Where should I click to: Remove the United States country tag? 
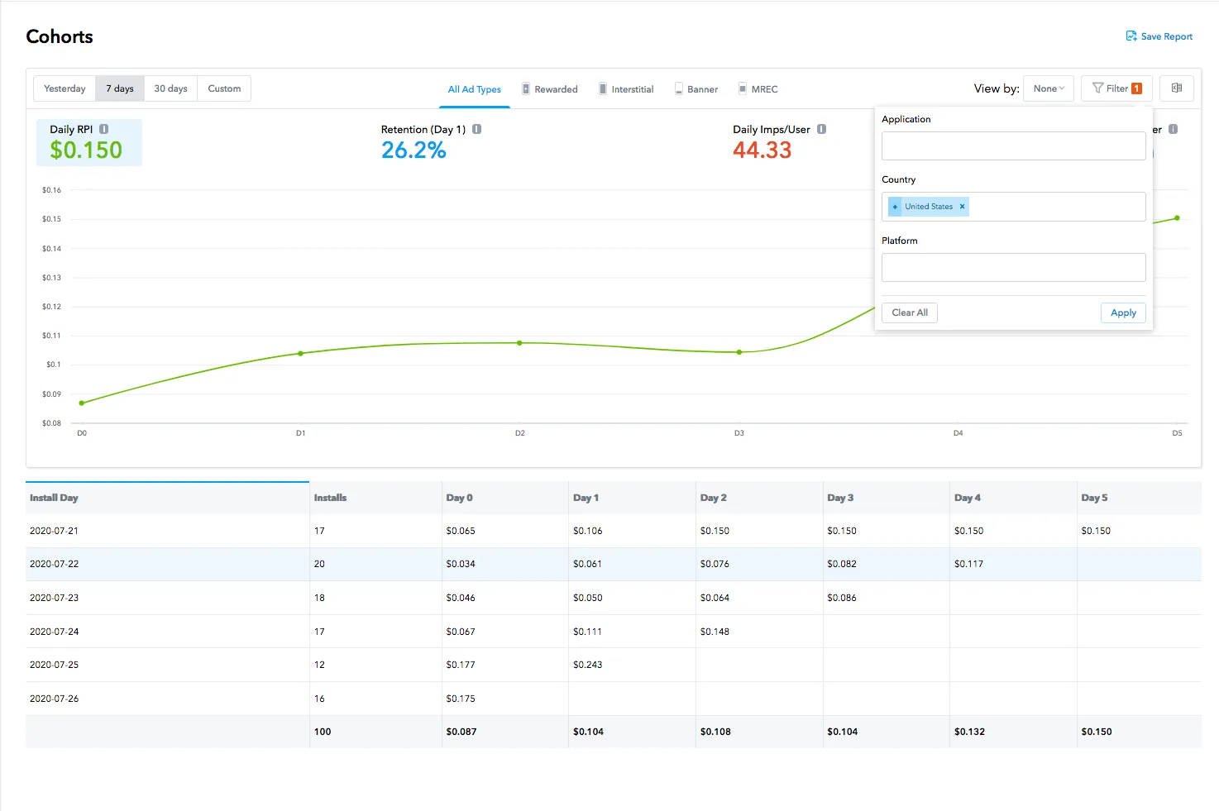(x=962, y=207)
